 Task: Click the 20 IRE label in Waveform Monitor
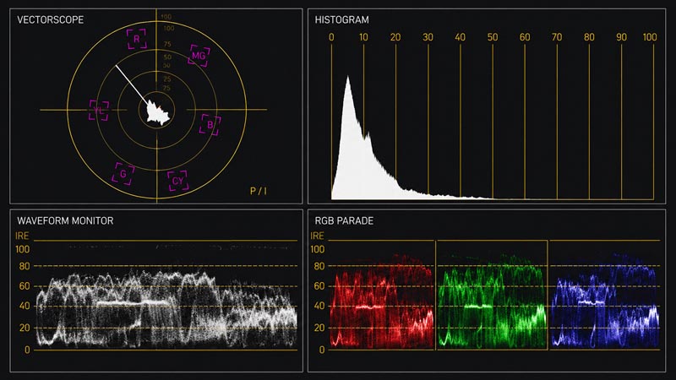[x=25, y=328]
